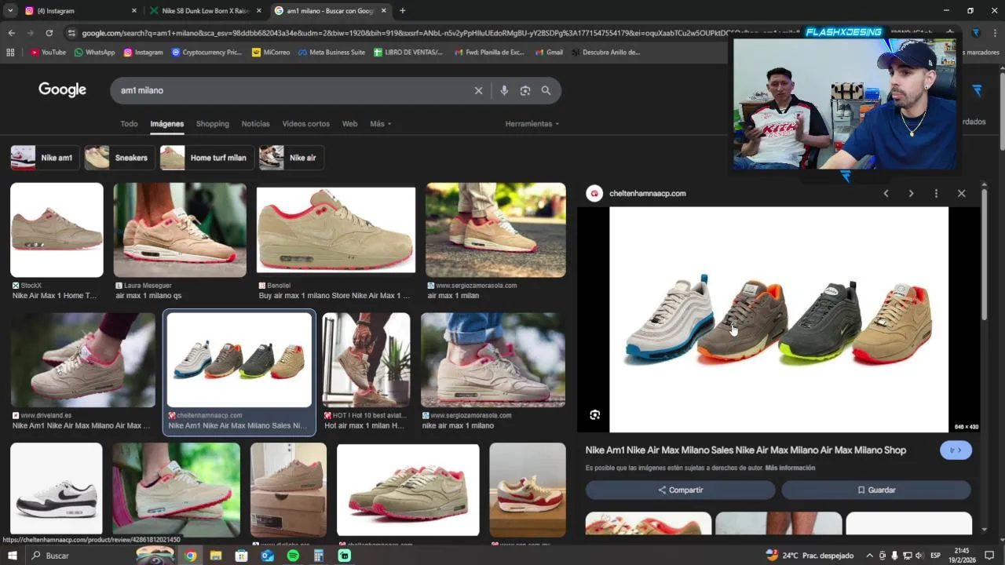Open HOT Hot 10 best aviation thumbnail
The height and width of the screenshot is (565, 1005).
366,360
